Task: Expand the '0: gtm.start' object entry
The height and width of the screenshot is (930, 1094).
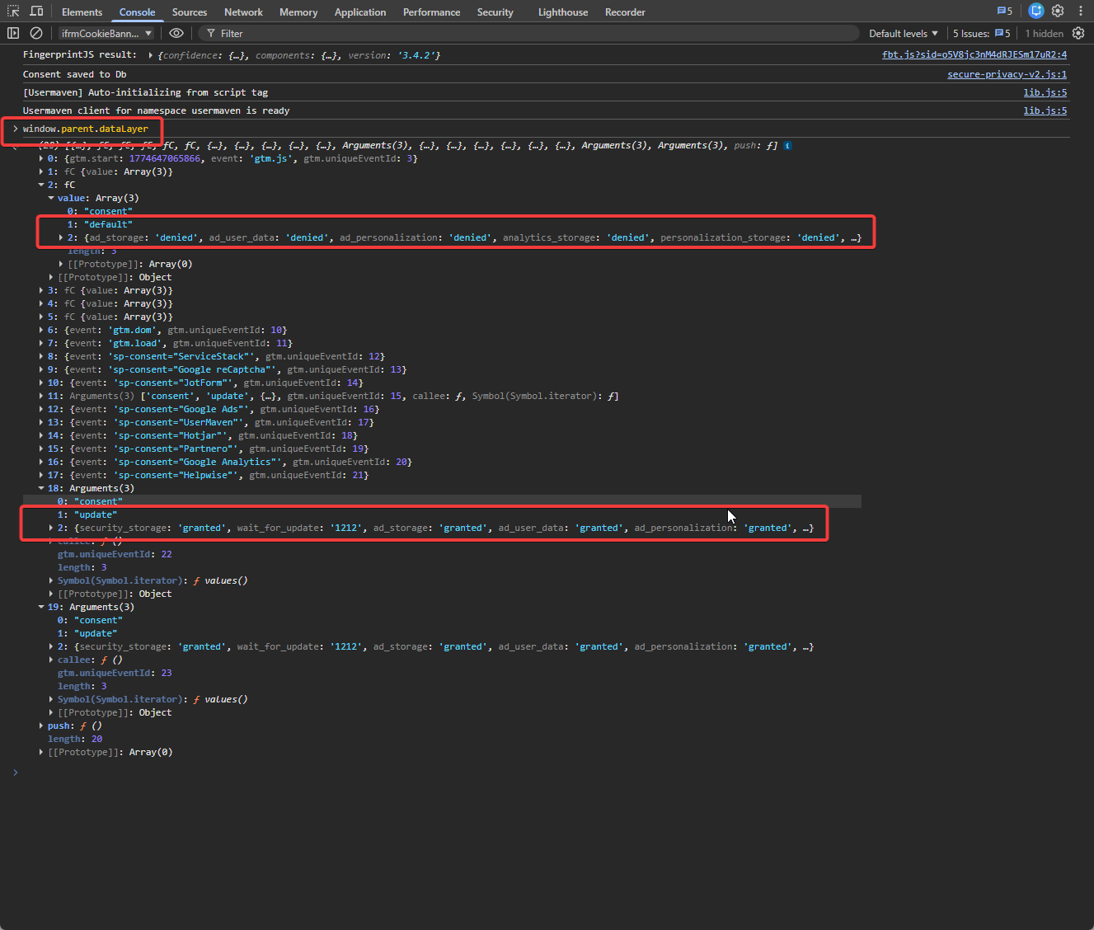Action: click(x=41, y=158)
